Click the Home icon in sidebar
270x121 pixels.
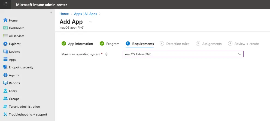click(x=5, y=20)
